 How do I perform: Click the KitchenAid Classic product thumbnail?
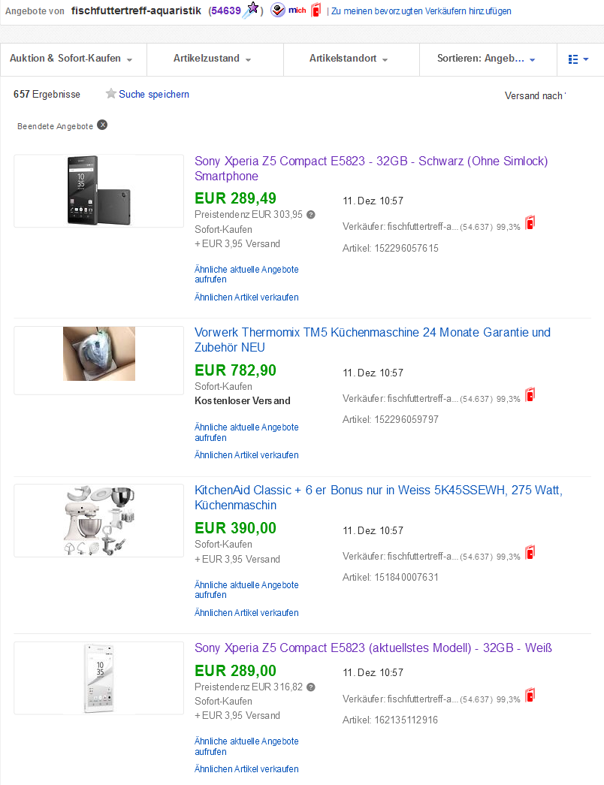(99, 521)
